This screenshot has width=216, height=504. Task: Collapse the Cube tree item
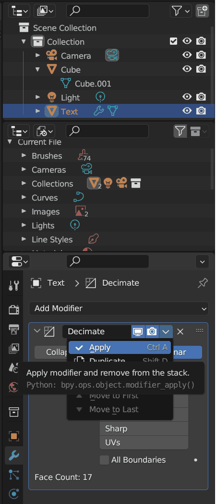coord(38,69)
